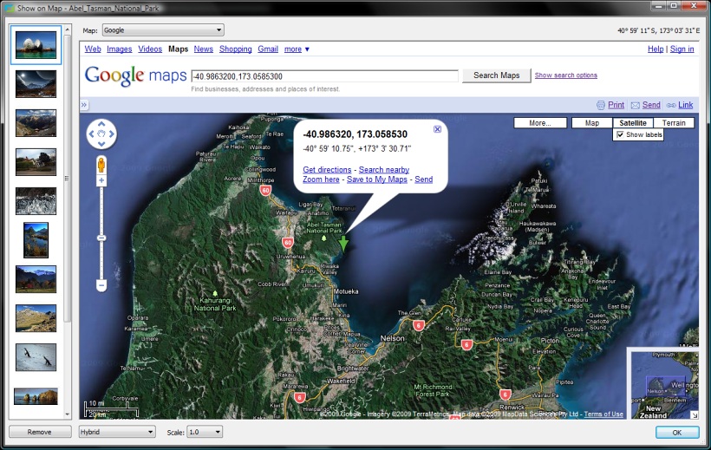
Task: Zoom in with the plus button
Action: click(x=101, y=180)
